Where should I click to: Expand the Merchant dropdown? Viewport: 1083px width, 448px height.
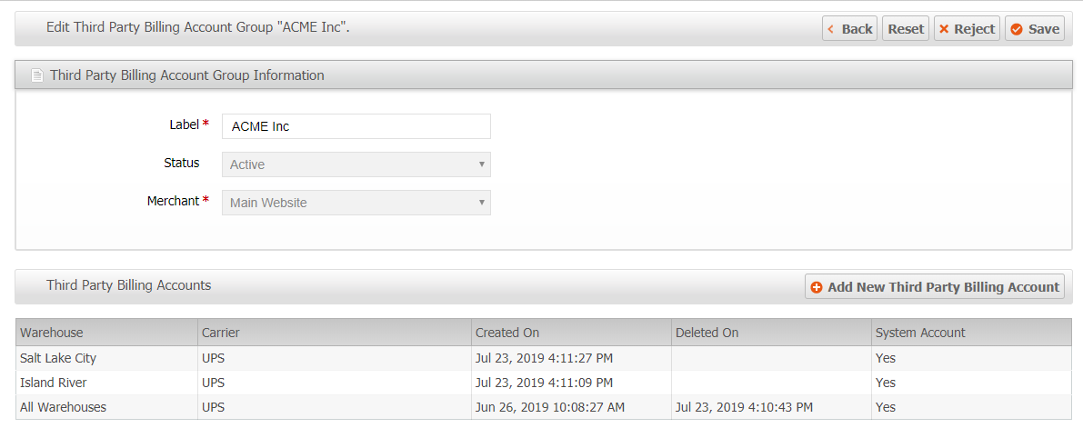pyautogui.click(x=356, y=203)
